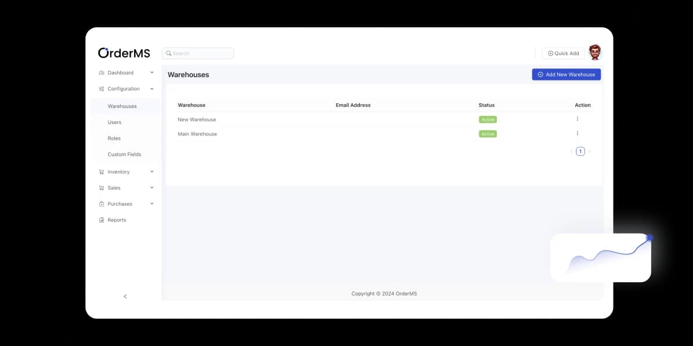Click the Dashboard gauge icon in sidebar
Screen dimensions: 693x346
(x=102, y=73)
